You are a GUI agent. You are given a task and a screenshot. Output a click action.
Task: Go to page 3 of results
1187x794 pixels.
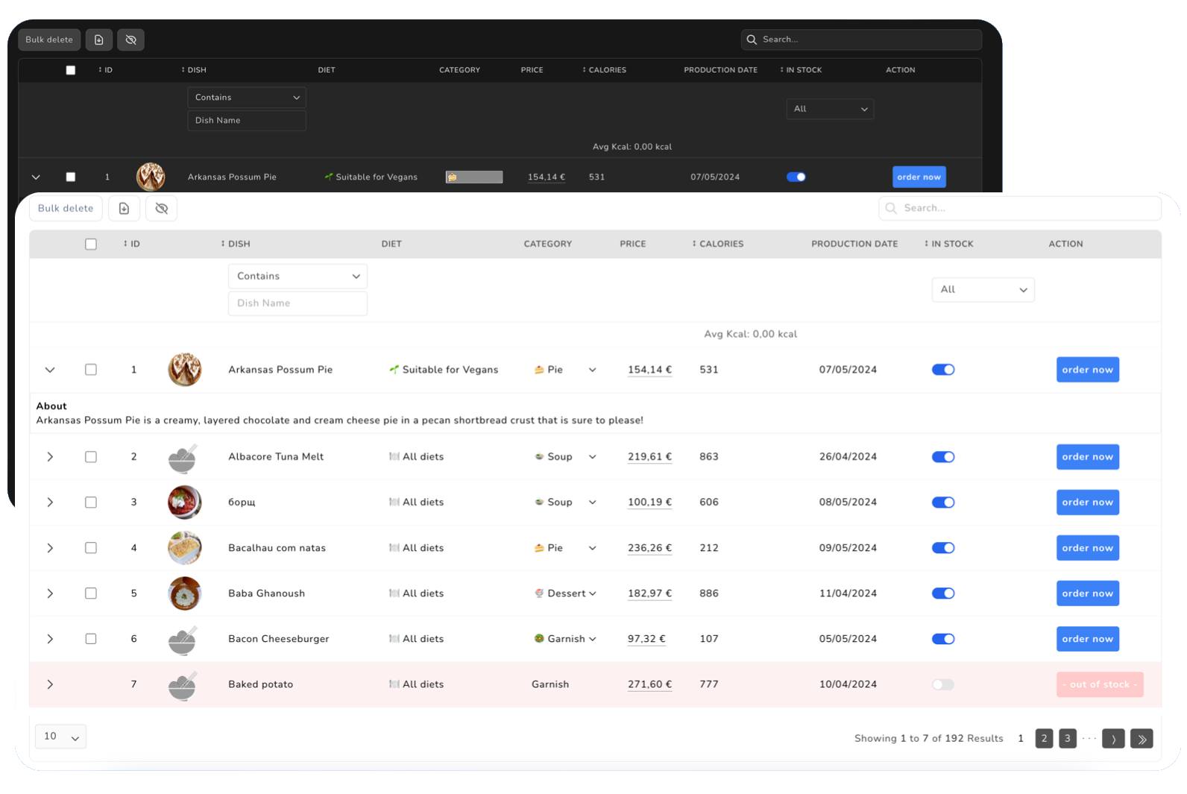point(1067,739)
